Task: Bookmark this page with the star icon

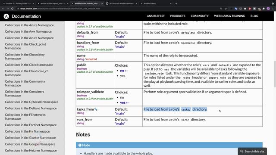Action: click(x=226, y=9)
